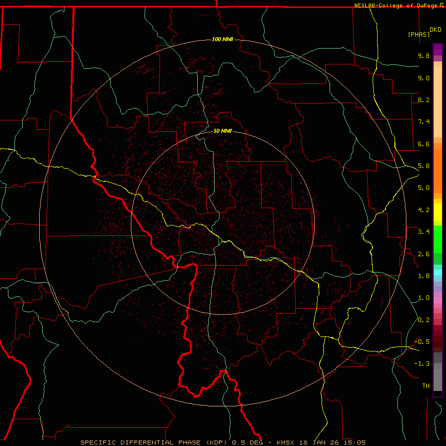Click the 1.8 scale value

coord(424,276)
